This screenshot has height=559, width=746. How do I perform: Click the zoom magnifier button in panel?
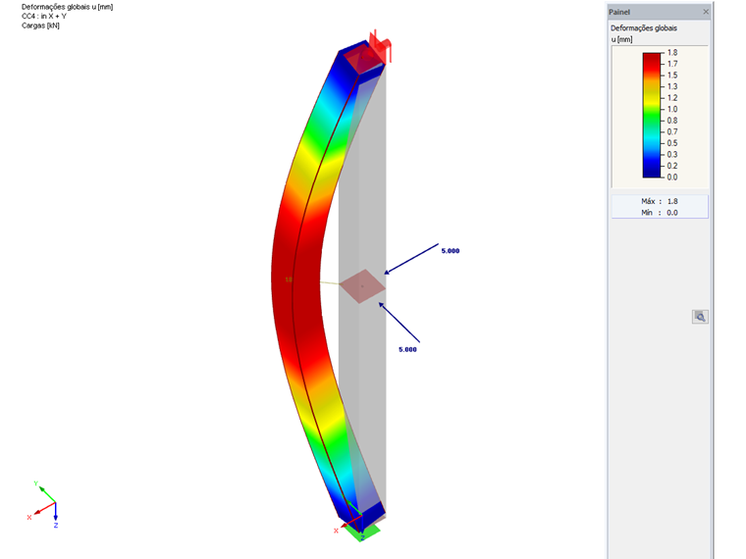pos(700,317)
